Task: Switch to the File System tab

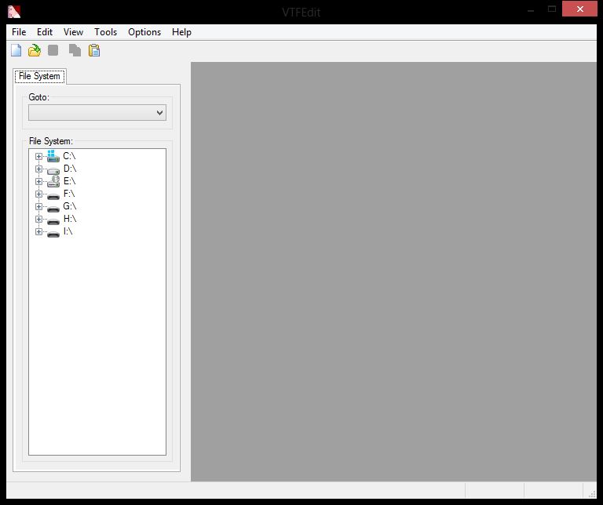Action: [39, 76]
